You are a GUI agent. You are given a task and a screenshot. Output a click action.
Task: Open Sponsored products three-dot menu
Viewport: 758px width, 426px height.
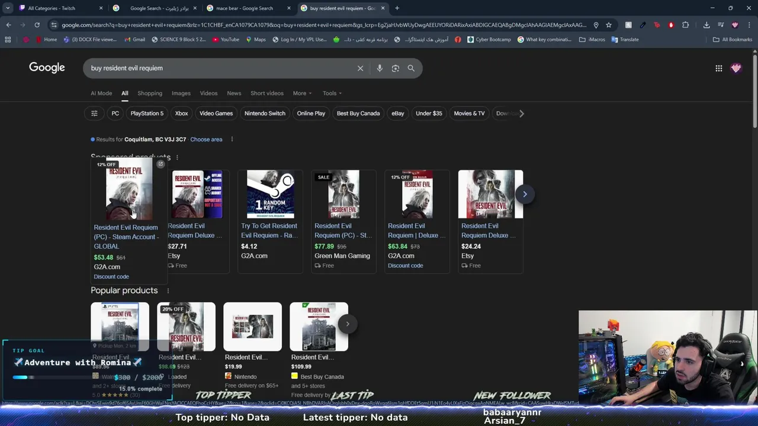point(177,157)
